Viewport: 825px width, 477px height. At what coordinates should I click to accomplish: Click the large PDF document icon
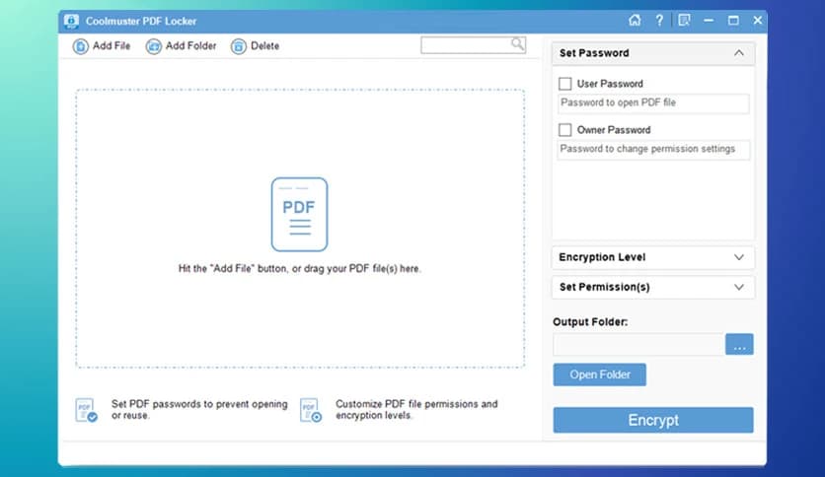[299, 214]
